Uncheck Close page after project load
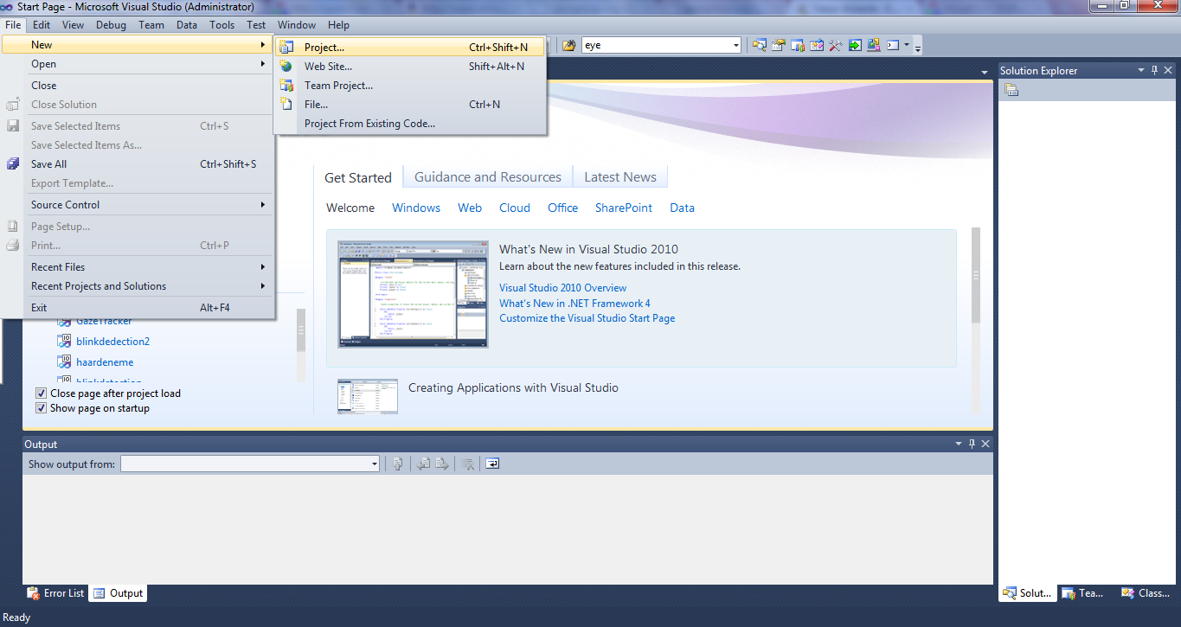 (x=41, y=393)
